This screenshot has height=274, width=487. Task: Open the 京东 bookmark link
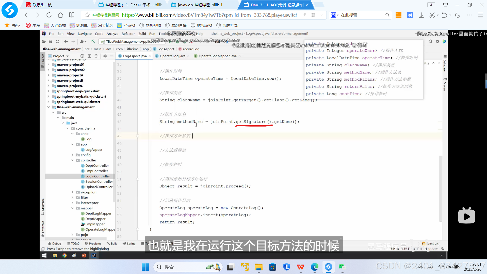point(33,25)
